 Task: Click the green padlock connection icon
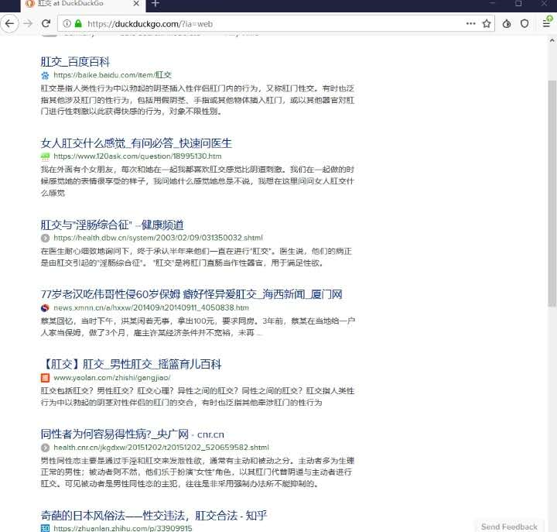78,23
